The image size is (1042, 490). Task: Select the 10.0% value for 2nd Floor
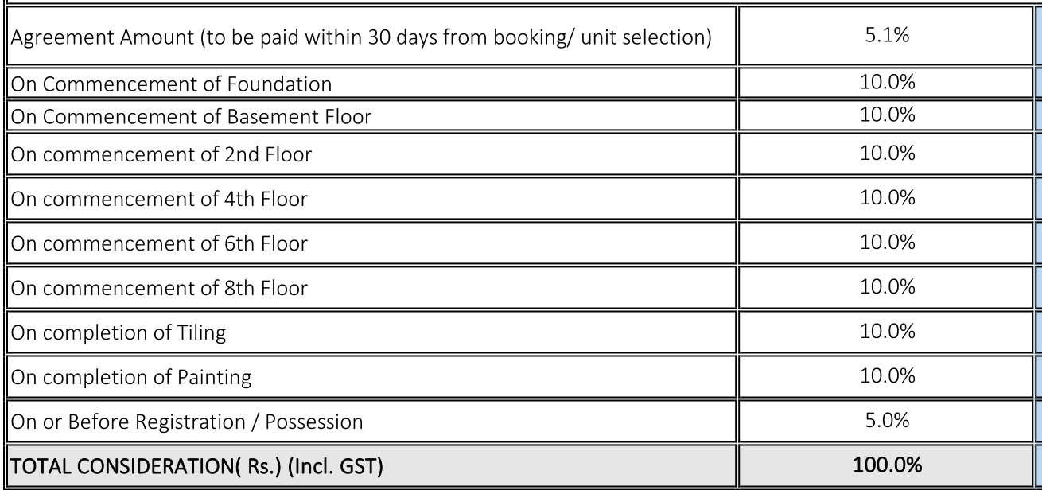pos(887,153)
